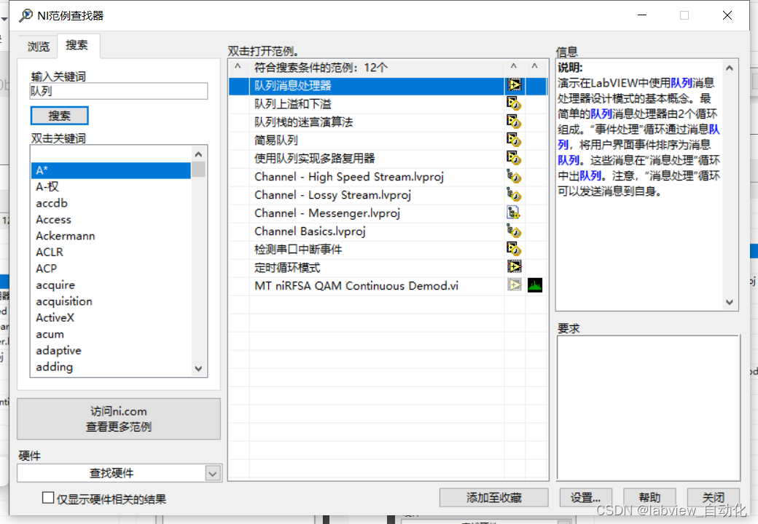Select keyword A-权
Viewport: 758px width, 524px height.
(112, 187)
